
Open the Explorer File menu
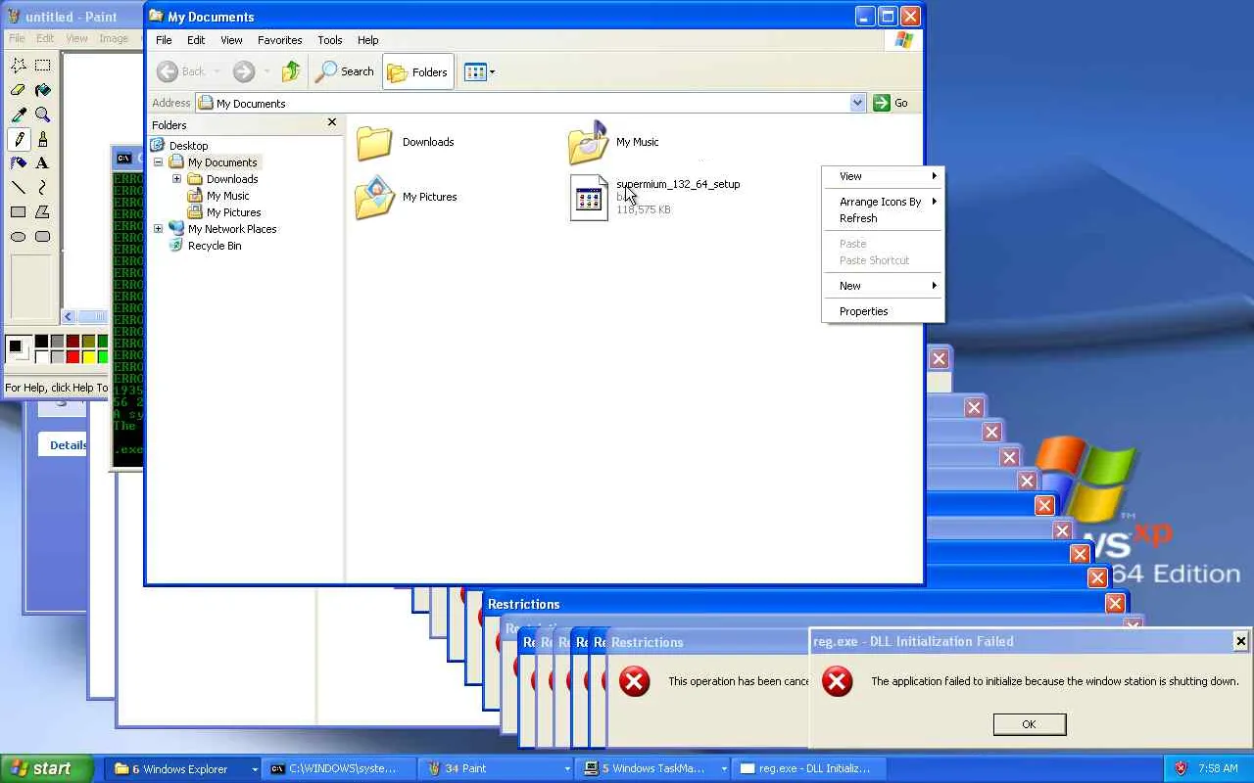164,40
